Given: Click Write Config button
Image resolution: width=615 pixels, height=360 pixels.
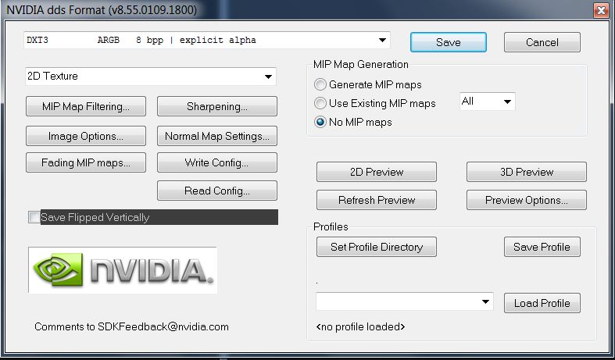Looking at the screenshot, I should click(x=217, y=162).
